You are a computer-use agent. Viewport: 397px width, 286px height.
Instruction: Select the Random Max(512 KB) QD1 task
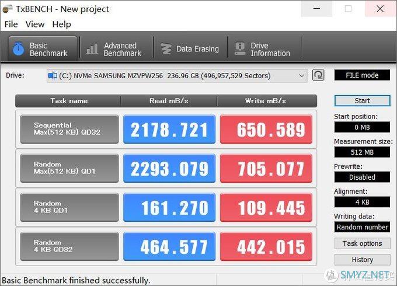(x=69, y=168)
